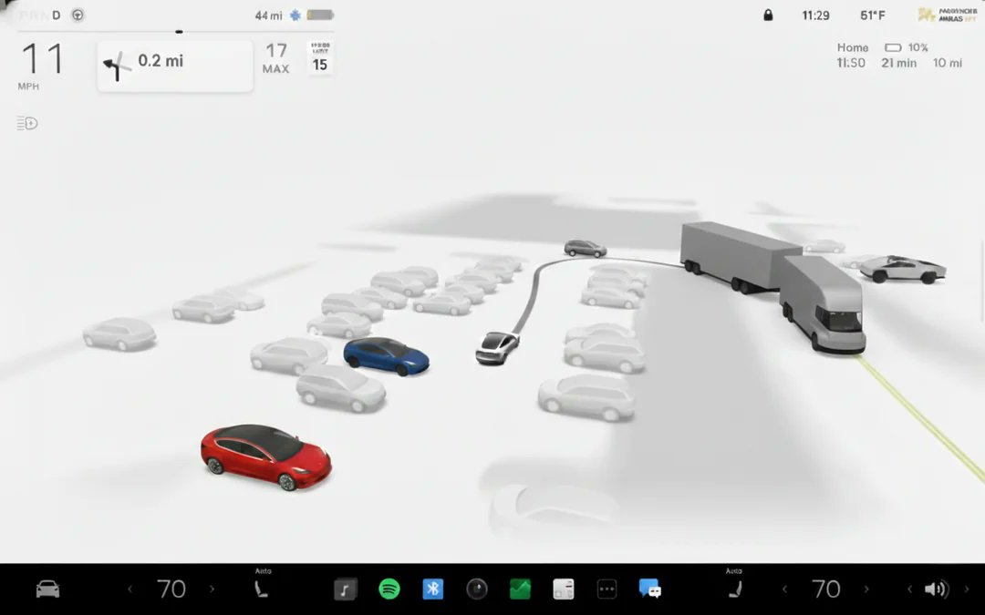Tap the 11 MPH speed readout

click(42, 66)
